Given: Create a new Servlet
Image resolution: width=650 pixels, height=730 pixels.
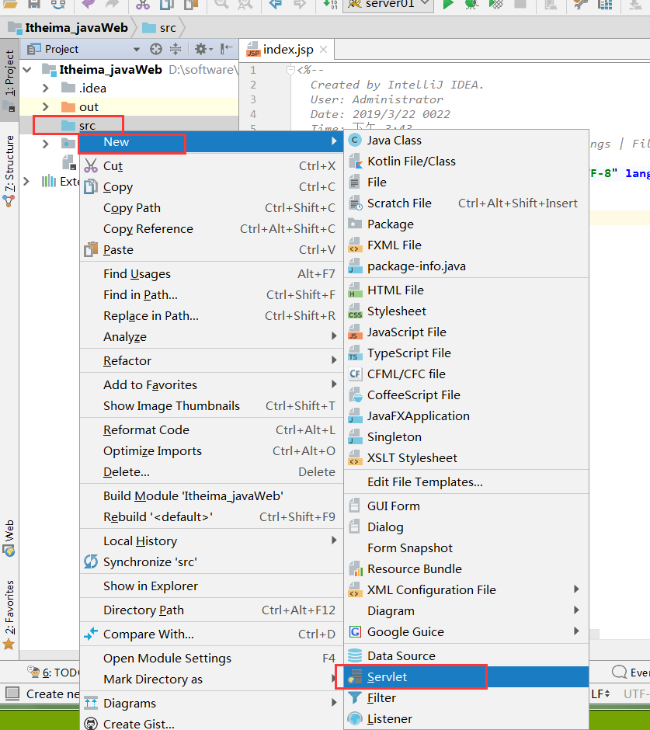Looking at the screenshot, I should [x=466, y=676].
